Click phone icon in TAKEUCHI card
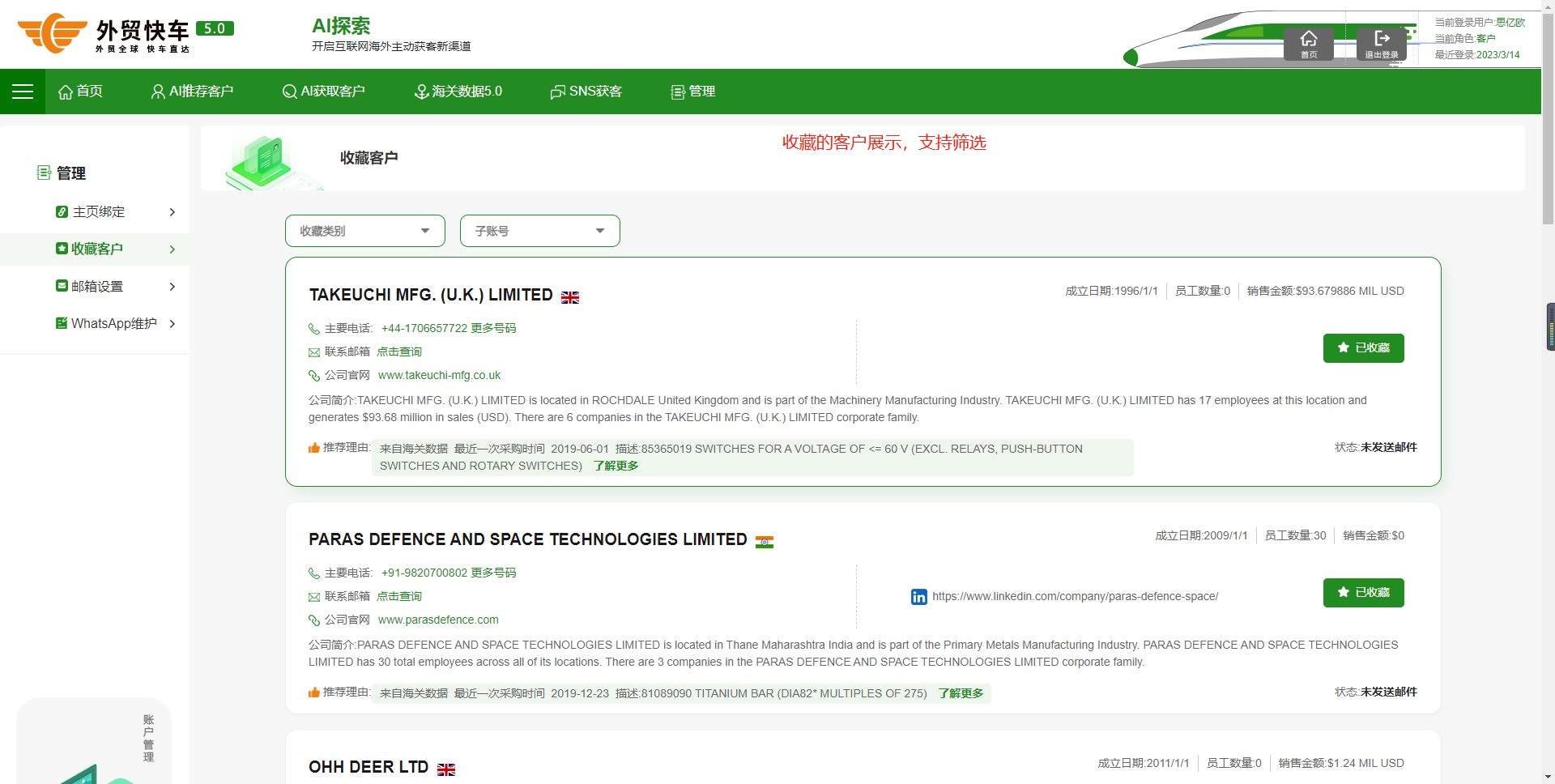 314,329
